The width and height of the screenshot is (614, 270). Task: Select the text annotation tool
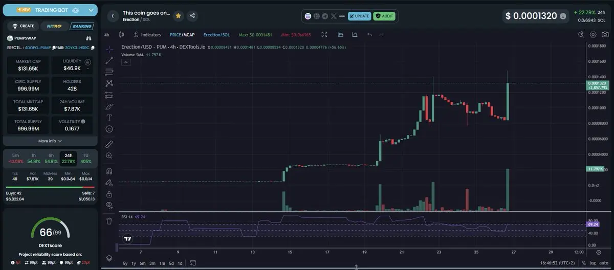tap(109, 117)
